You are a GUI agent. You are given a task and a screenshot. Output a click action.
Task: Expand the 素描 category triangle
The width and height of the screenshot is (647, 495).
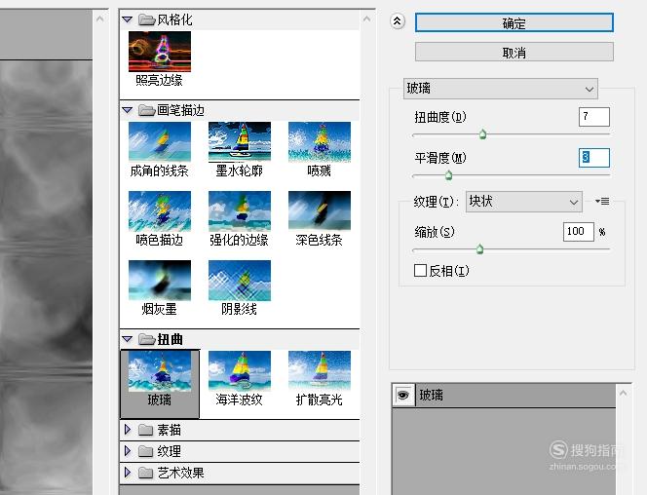point(127,430)
